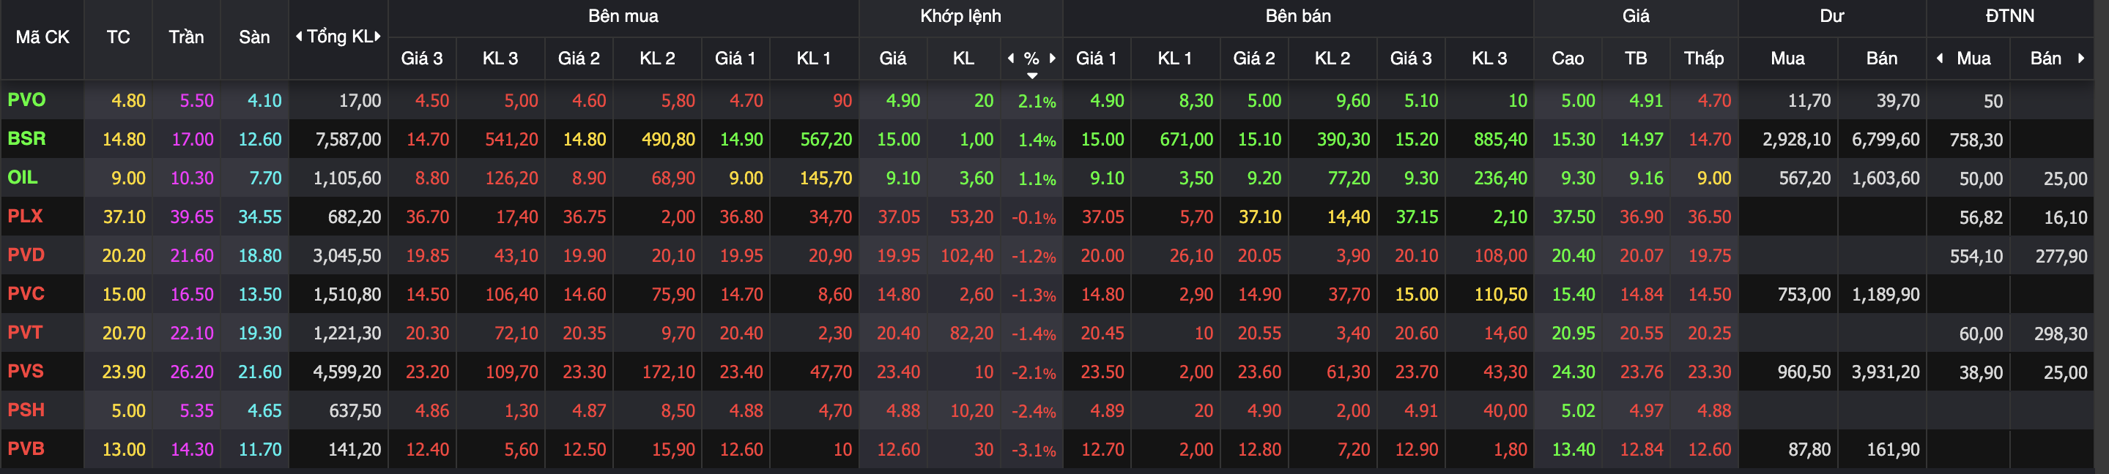
Task: Click left arrow before ĐTNN Mua header
Action: [x=1940, y=58]
